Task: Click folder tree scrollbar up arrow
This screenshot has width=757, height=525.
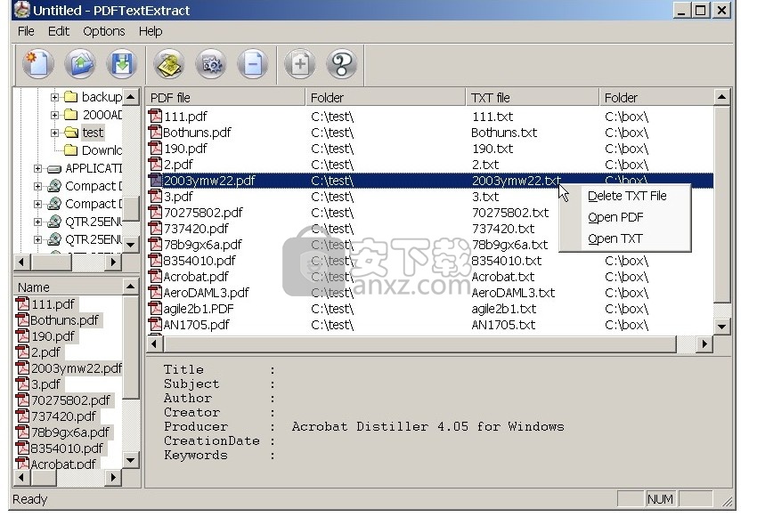Action: coord(130,97)
